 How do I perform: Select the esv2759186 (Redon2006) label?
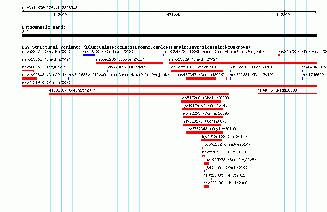[x=195, y=67]
